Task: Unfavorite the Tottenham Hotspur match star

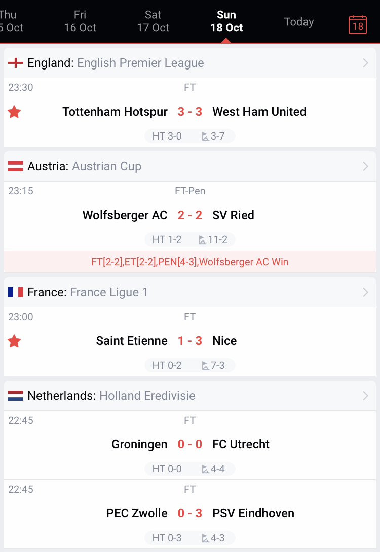Action: (15, 112)
